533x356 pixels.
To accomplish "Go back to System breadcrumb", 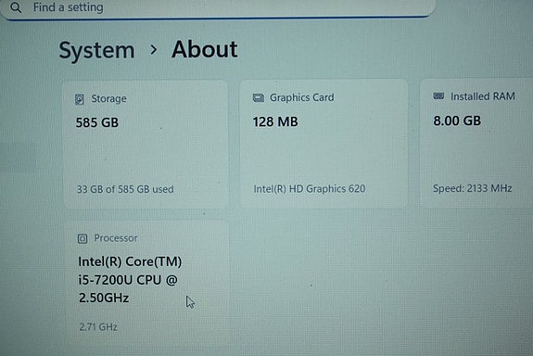I will click(x=97, y=50).
